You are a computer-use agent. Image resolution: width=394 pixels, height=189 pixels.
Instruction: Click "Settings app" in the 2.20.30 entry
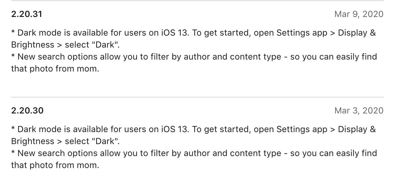click(302, 129)
